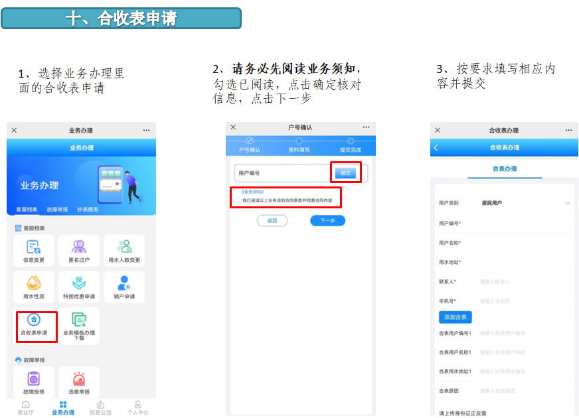This screenshot has width=579, height=418.
Task: Switch to the 故障举报 tab
Action: coord(57,210)
